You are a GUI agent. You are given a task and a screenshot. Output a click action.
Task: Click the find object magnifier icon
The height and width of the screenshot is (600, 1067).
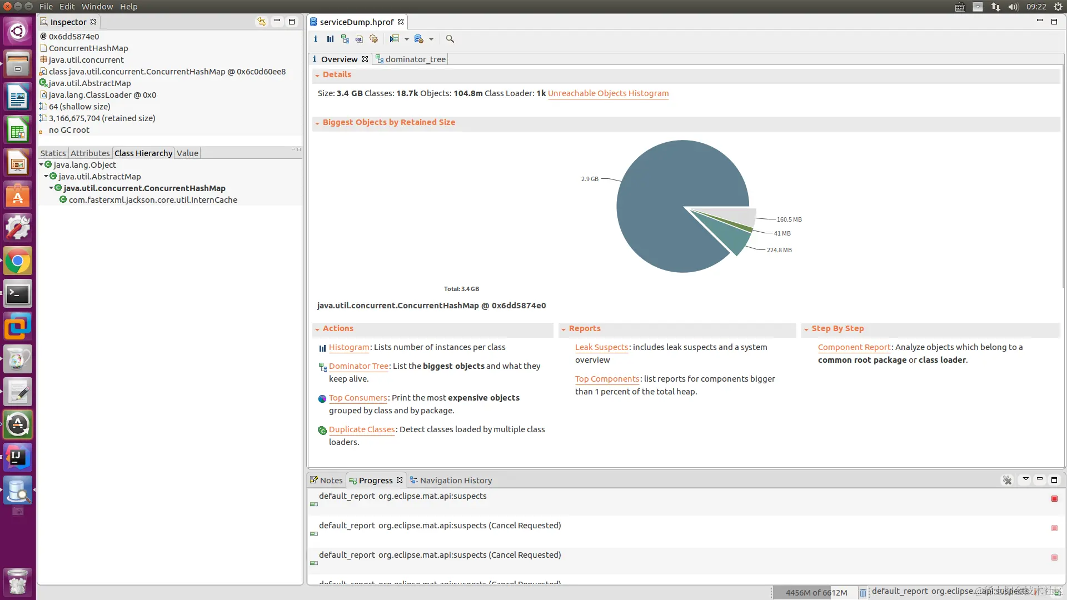pyautogui.click(x=450, y=39)
